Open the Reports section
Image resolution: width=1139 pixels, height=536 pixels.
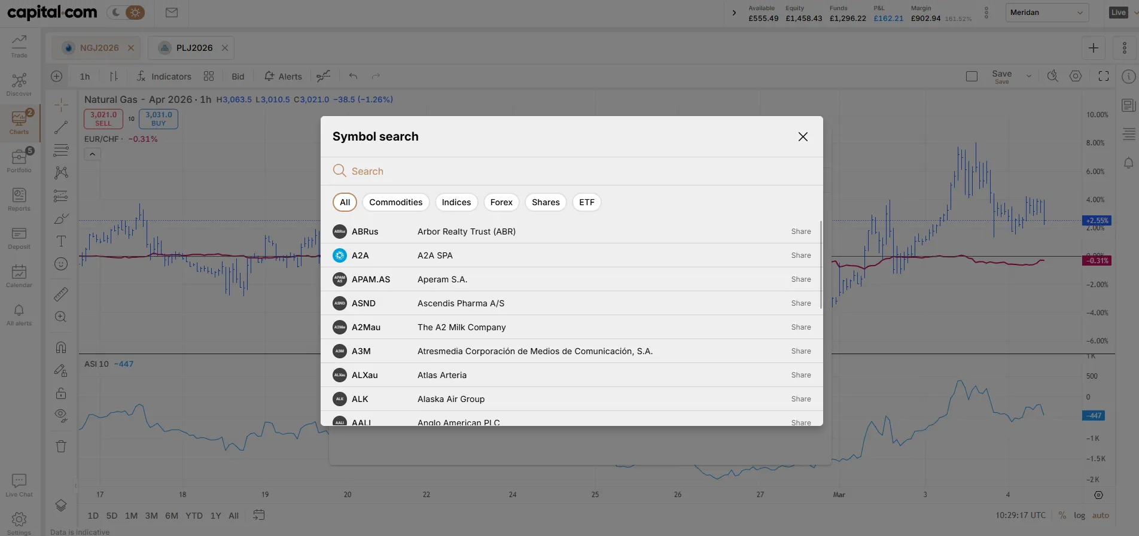coord(19,199)
